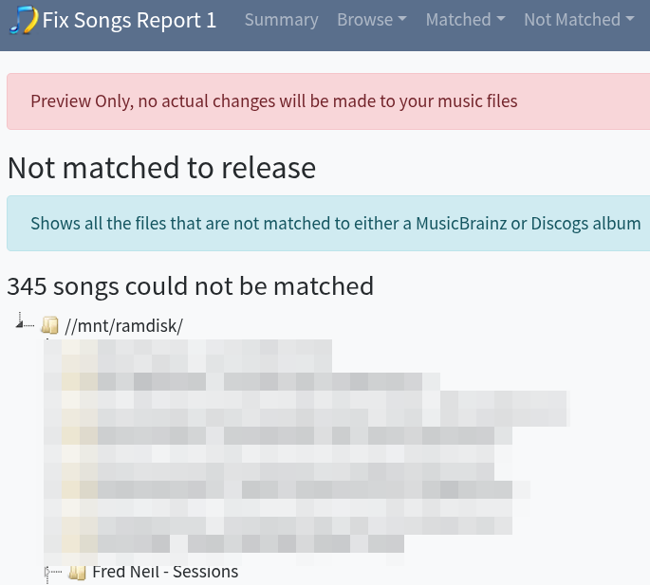Open the Not Matched dropdown menu
The height and width of the screenshot is (585, 650).
(x=578, y=20)
